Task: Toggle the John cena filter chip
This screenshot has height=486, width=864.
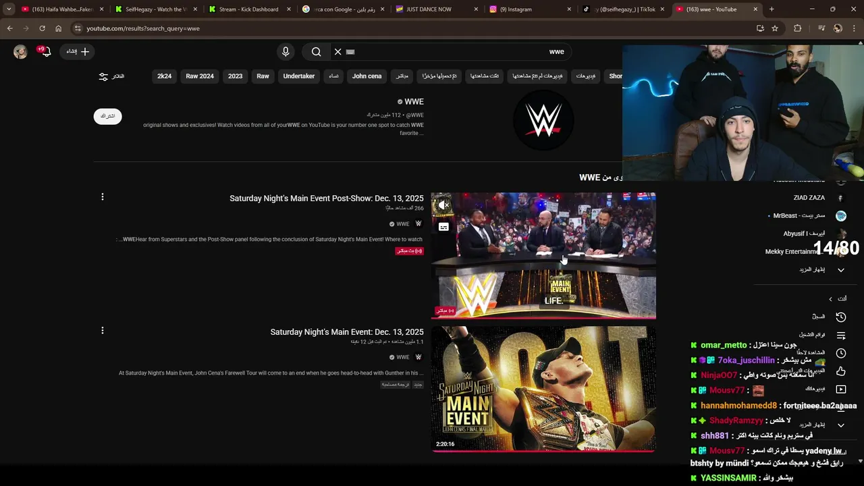Action: pyautogui.click(x=367, y=76)
